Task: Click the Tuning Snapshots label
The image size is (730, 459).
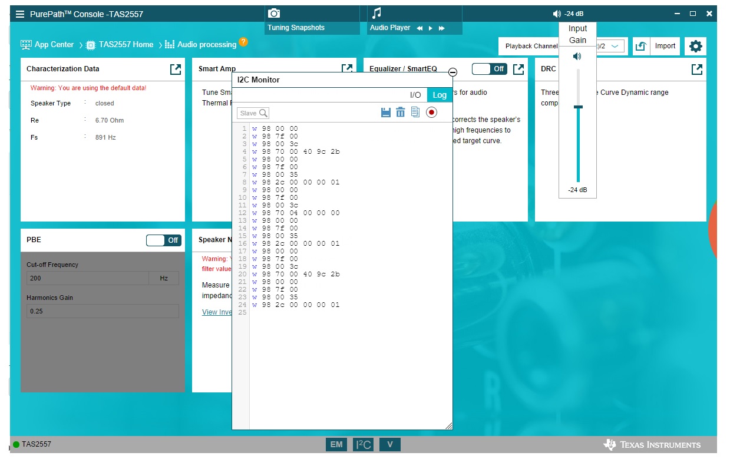Action: [296, 28]
